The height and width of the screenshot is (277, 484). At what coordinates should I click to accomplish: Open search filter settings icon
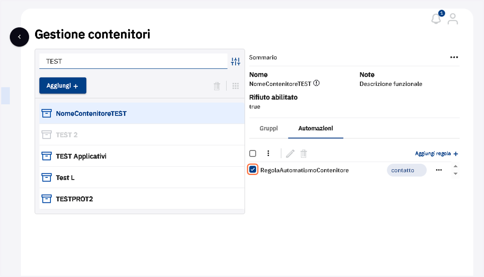(236, 62)
